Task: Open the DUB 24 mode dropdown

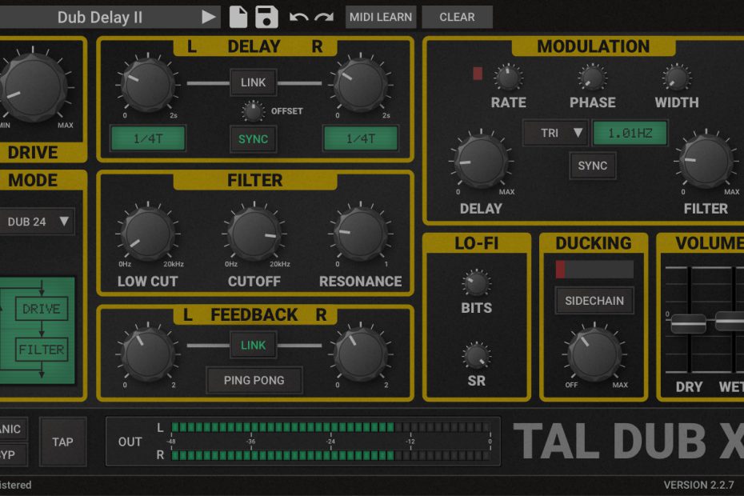Action: coord(38,222)
